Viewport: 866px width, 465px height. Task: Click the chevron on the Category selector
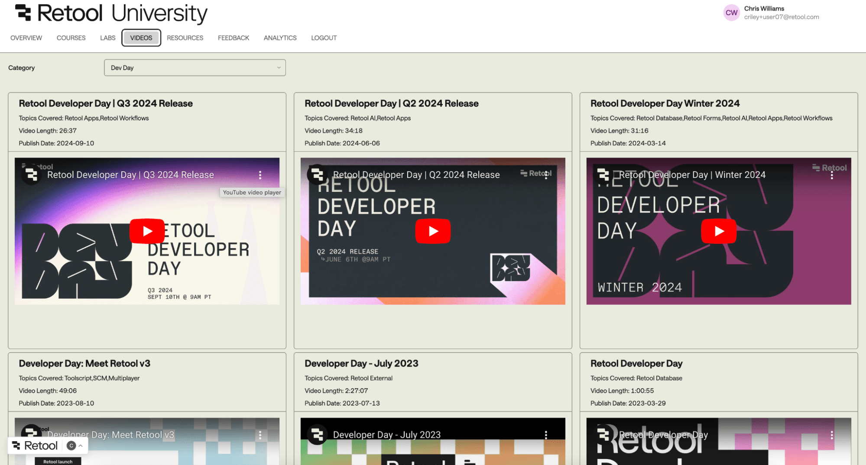[279, 68]
